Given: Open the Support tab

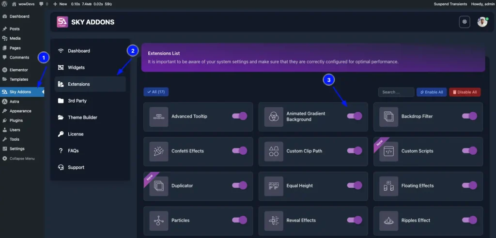Looking at the screenshot, I should (x=90, y=167).
